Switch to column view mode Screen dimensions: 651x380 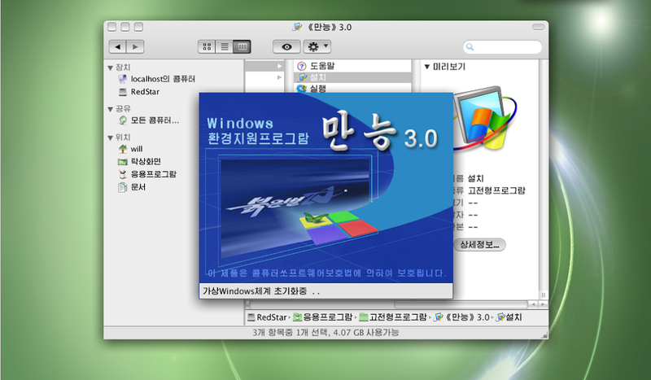point(242,46)
